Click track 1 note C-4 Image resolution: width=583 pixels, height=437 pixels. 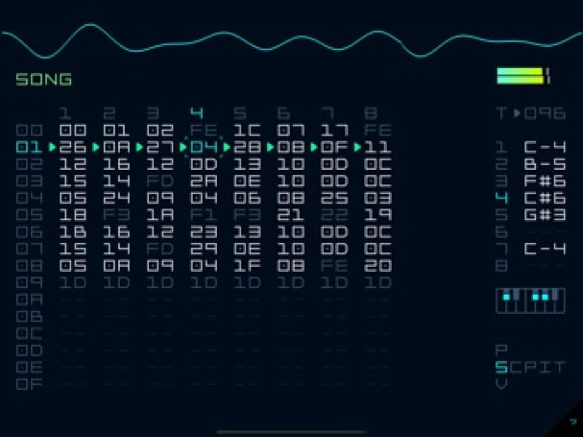click(545, 147)
